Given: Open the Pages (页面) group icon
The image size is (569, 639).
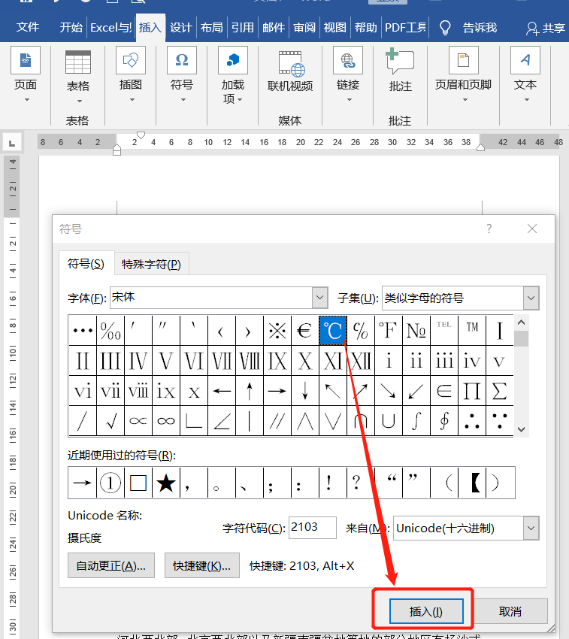Looking at the screenshot, I should click(x=26, y=60).
